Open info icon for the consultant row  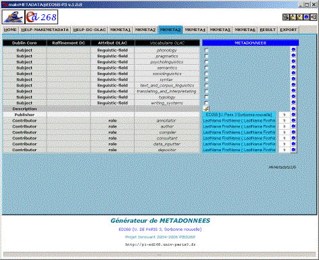tap(293, 138)
